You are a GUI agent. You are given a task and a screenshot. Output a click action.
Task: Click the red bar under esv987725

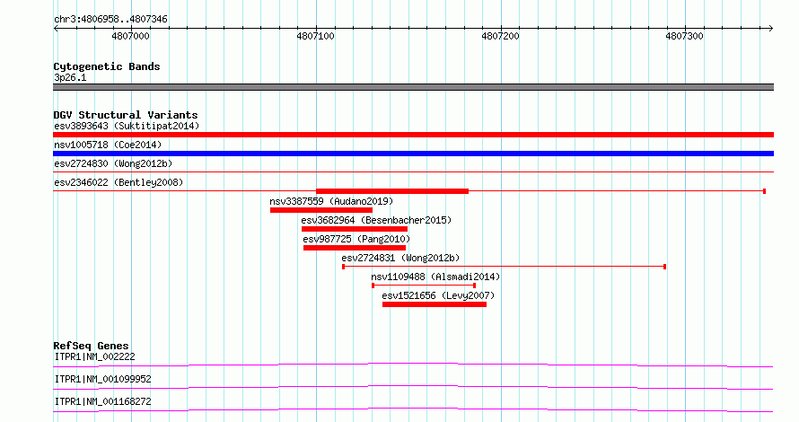point(355,248)
